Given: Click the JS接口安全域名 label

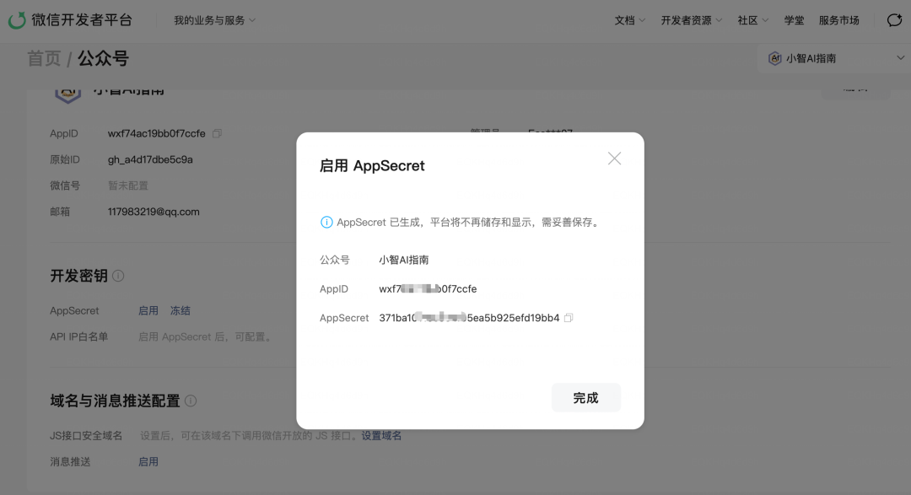Looking at the screenshot, I should pyautogui.click(x=86, y=436).
